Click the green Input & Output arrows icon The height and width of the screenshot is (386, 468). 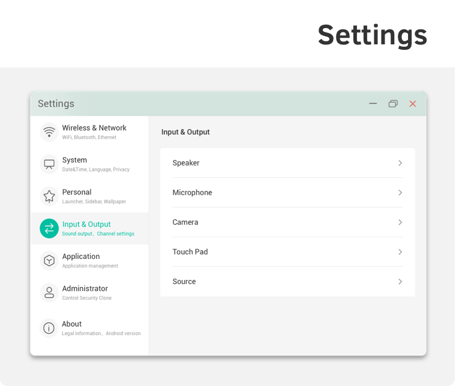(49, 228)
